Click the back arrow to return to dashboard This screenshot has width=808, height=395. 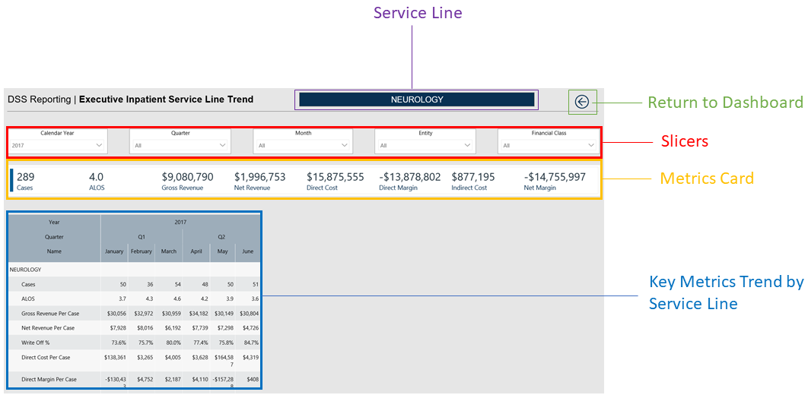point(582,102)
